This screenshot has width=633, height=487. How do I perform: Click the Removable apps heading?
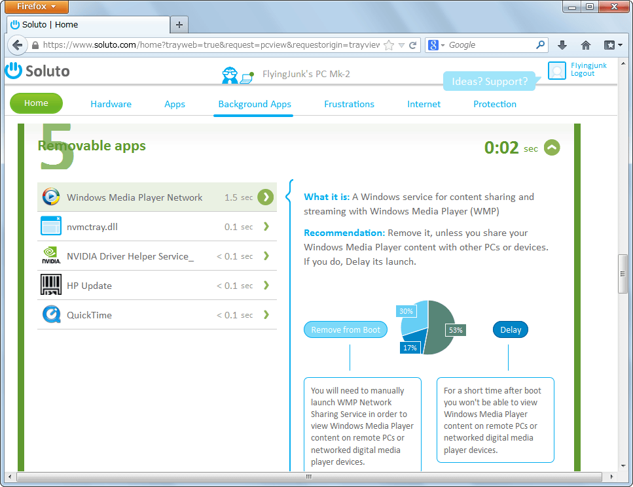[92, 146]
